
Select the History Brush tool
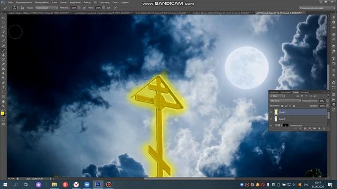(x=3, y=60)
